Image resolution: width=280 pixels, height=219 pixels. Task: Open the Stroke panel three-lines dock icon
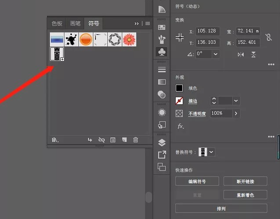[162, 70]
